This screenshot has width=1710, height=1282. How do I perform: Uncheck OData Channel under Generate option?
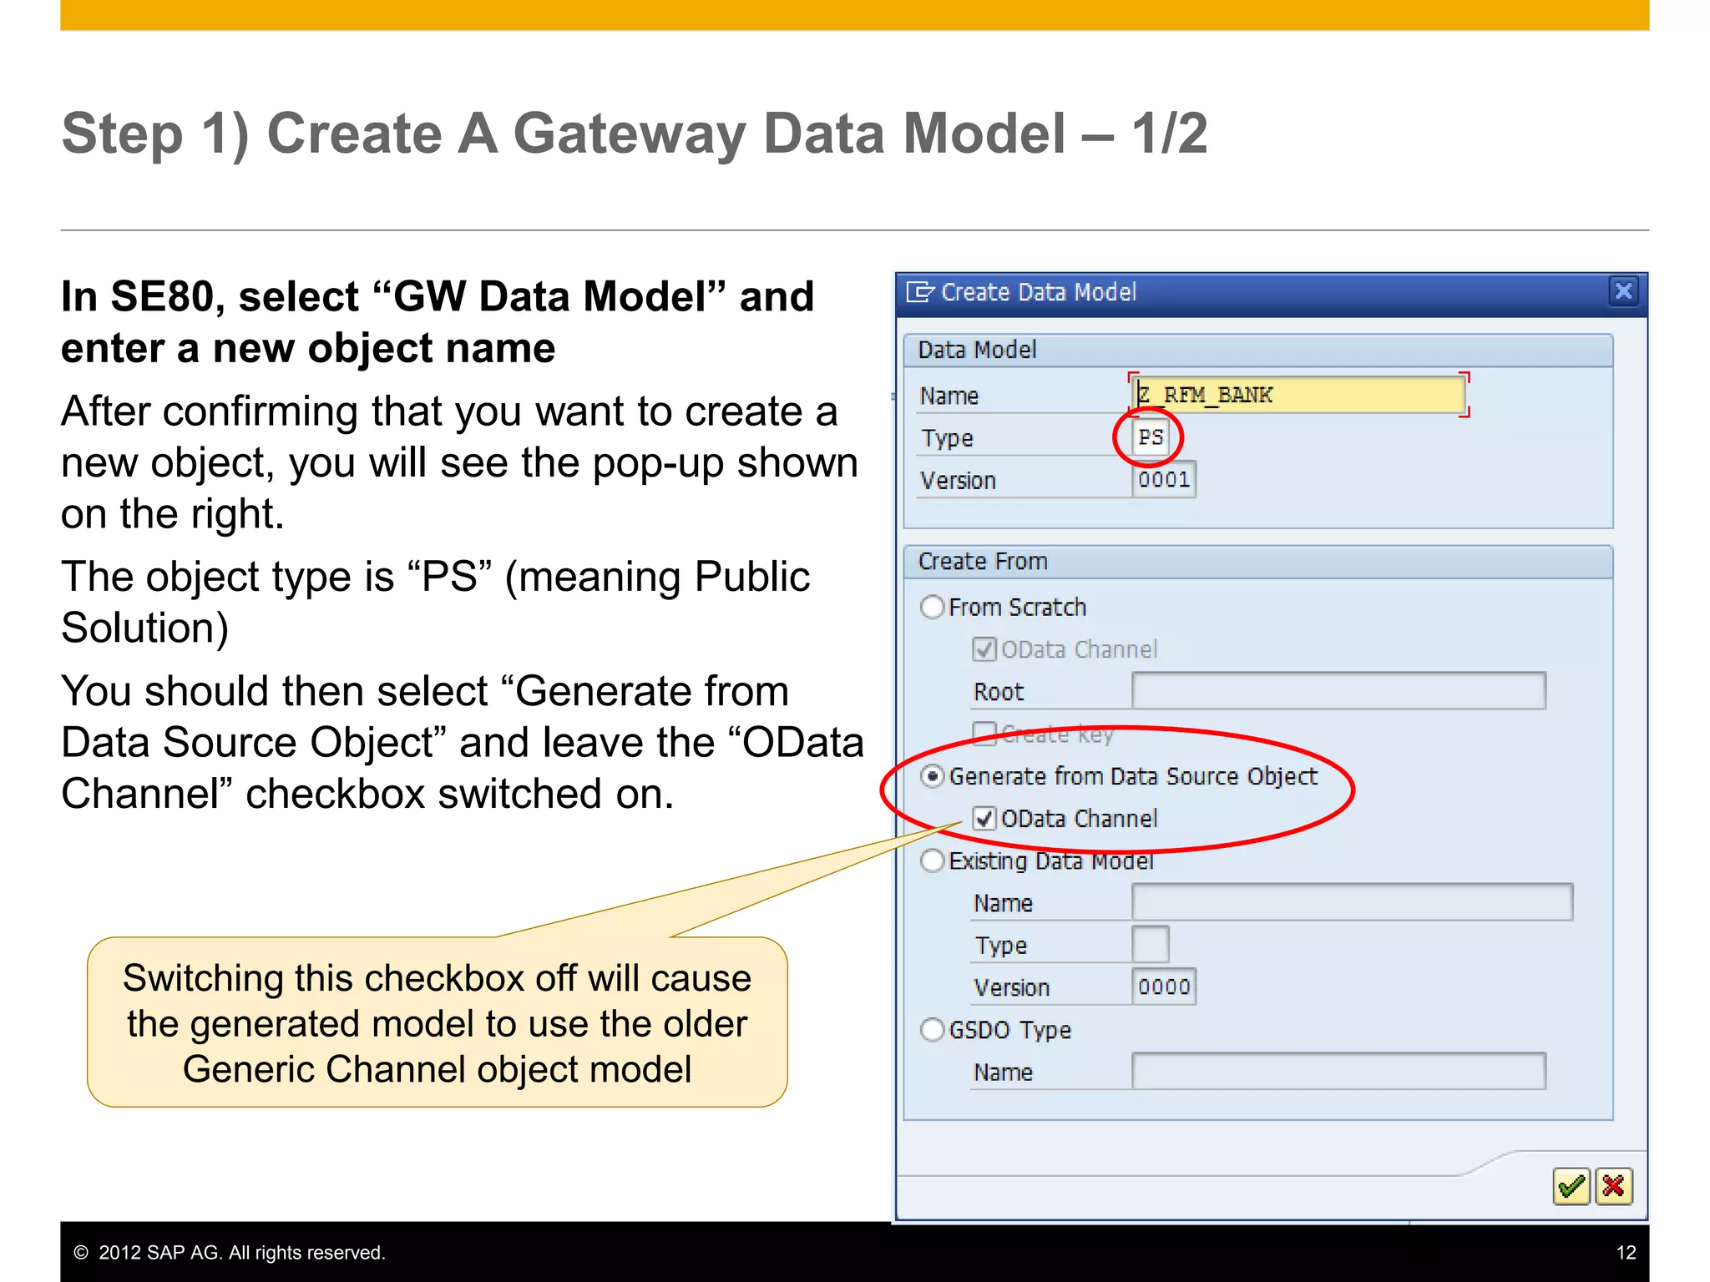(x=984, y=819)
